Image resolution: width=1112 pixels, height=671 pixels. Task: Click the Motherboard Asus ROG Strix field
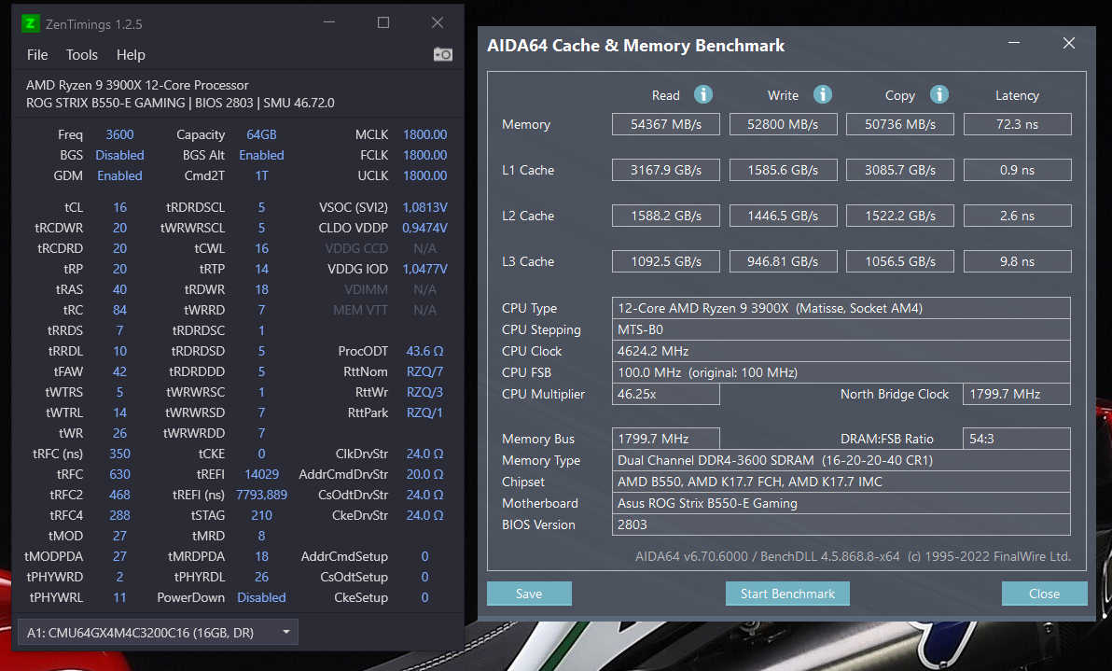(841, 503)
